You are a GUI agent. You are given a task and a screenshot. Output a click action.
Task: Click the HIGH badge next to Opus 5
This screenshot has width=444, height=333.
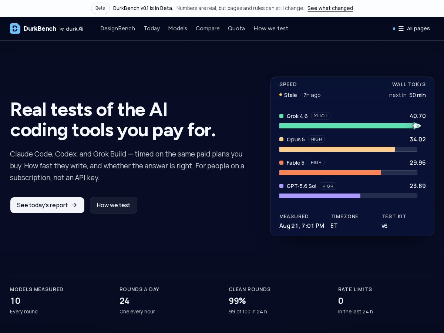pos(317,139)
